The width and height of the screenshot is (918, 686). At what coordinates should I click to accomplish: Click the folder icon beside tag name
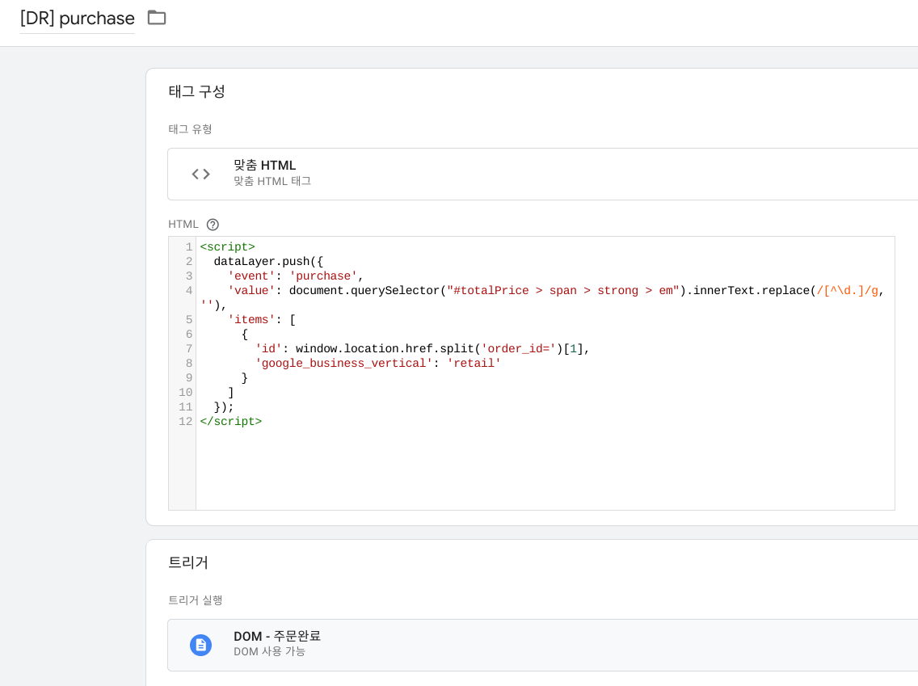click(x=156, y=18)
